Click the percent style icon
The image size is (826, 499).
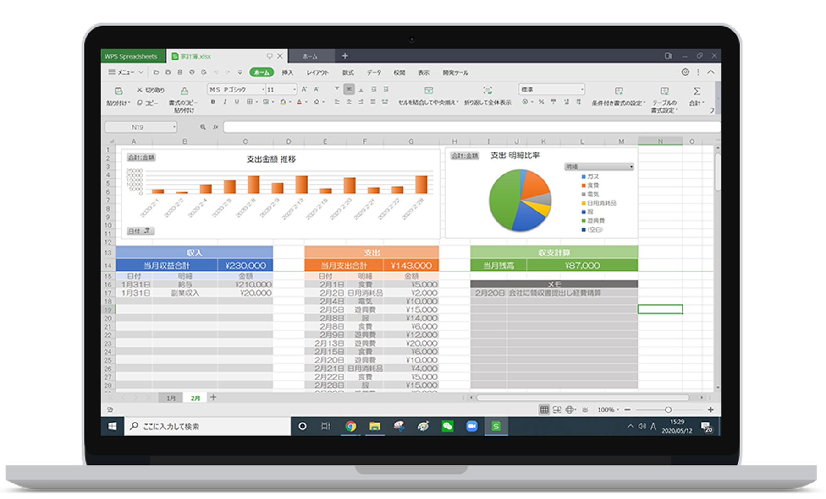point(541,102)
